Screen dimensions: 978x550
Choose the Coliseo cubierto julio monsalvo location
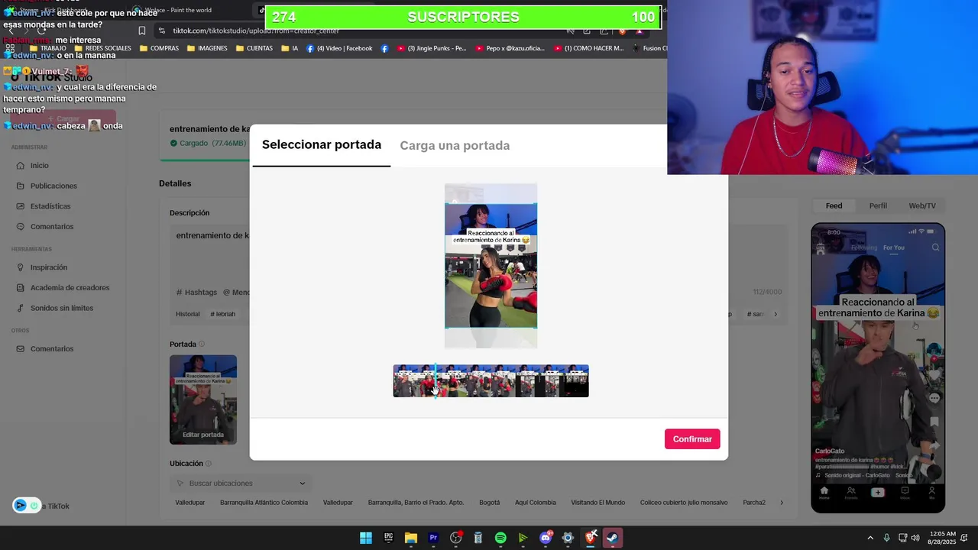click(683, 503)
